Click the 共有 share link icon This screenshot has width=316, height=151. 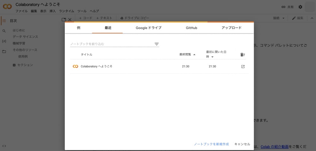point(283,7)
